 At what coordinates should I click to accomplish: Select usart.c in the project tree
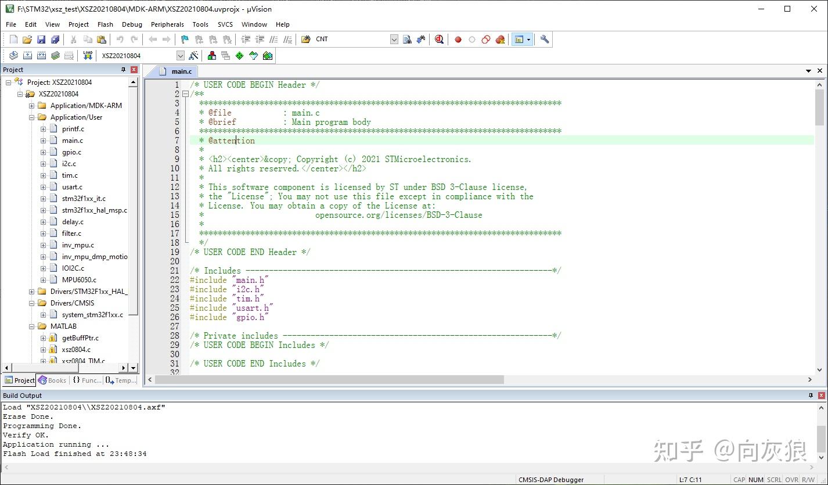[73, 186]
